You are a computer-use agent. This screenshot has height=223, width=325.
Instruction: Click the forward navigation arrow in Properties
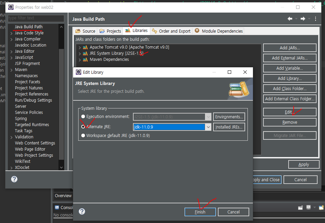(303, 19)
